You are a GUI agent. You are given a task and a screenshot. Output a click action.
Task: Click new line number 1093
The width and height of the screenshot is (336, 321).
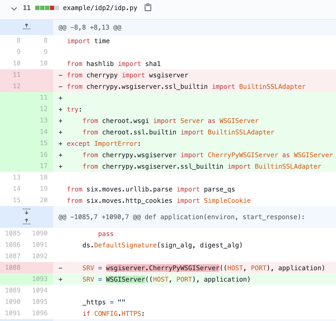point(40,279)
